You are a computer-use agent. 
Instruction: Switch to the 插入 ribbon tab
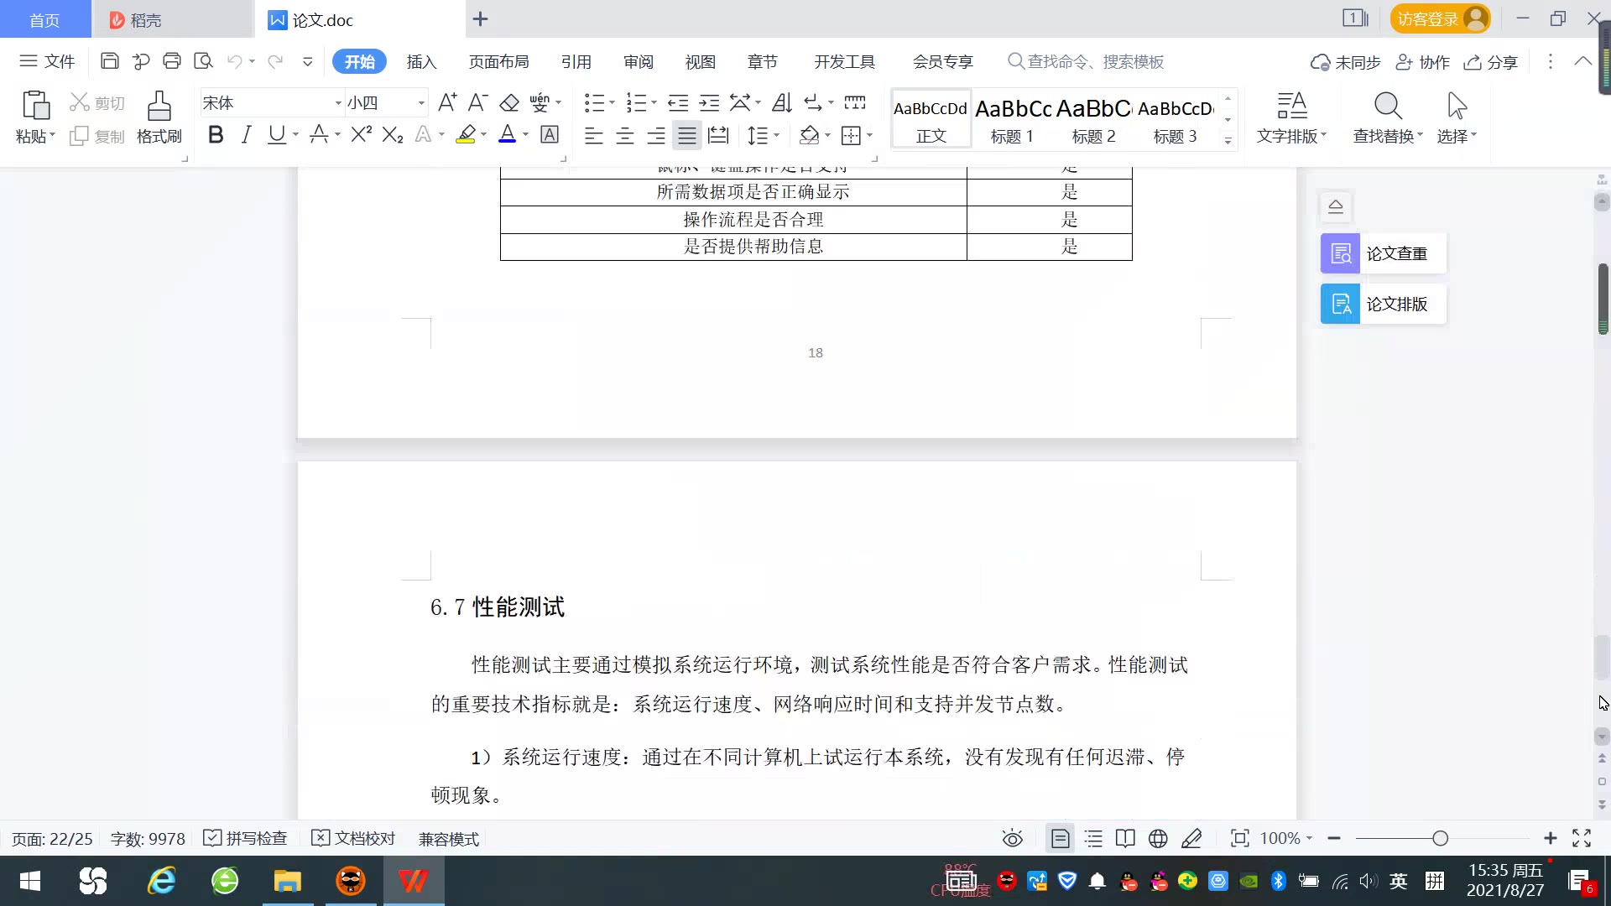pyautogui.click(x=421, y=61)
